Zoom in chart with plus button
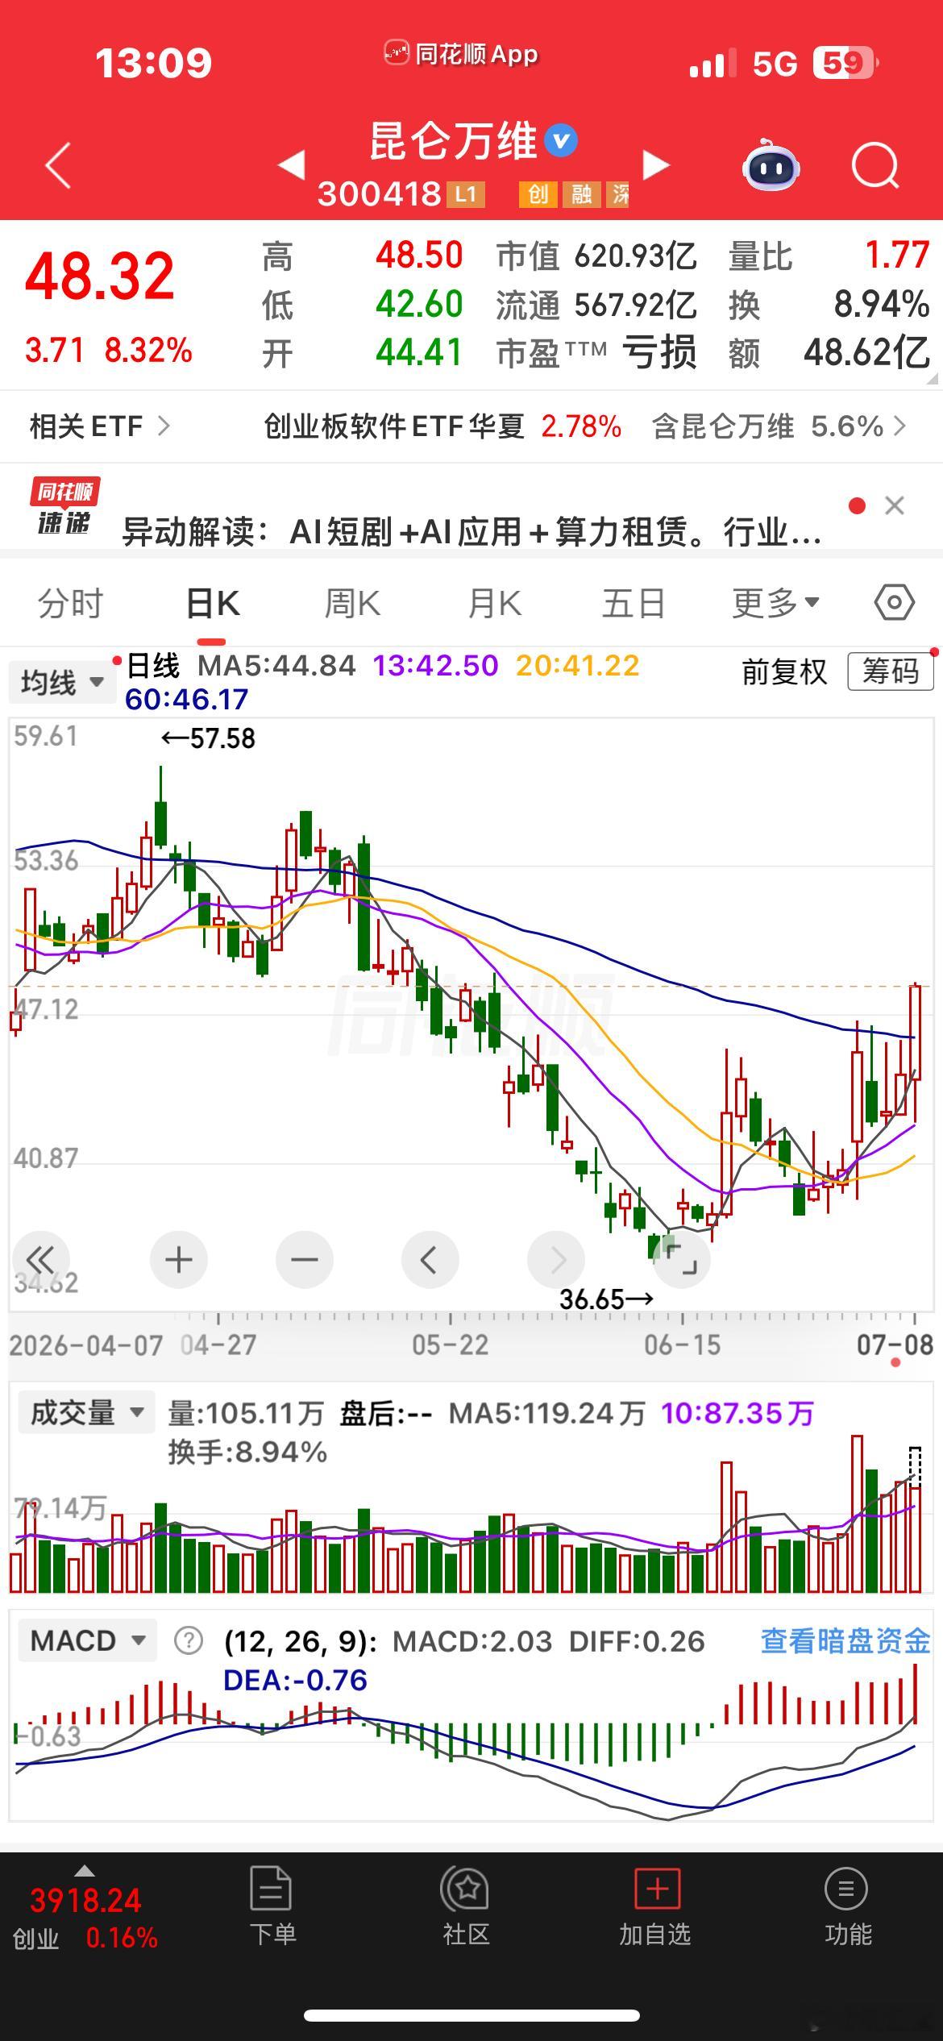 click(178, 1259)
